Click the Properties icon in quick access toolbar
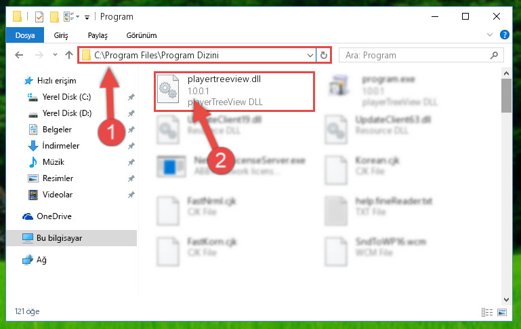This screenshot has width=521, height=329. [39, 16]
